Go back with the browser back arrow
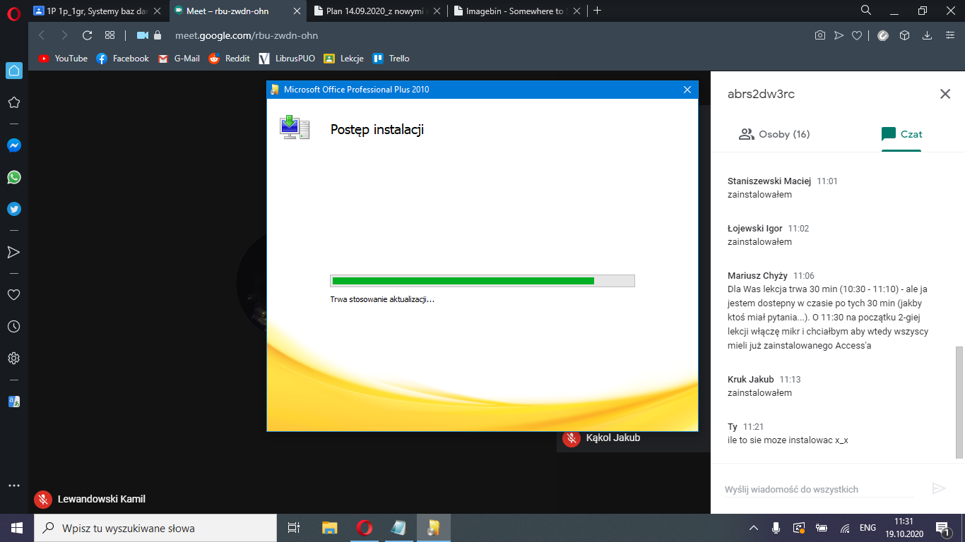 [42, 35]
